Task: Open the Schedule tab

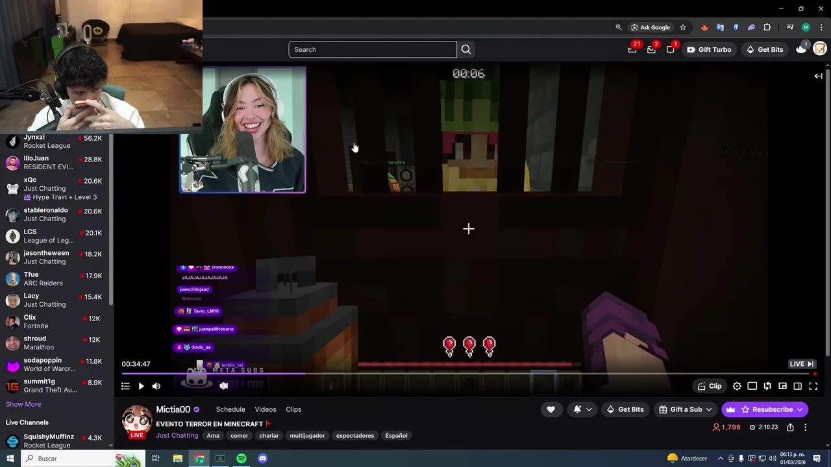Action: pyautogui.click(x=230, y=409)
